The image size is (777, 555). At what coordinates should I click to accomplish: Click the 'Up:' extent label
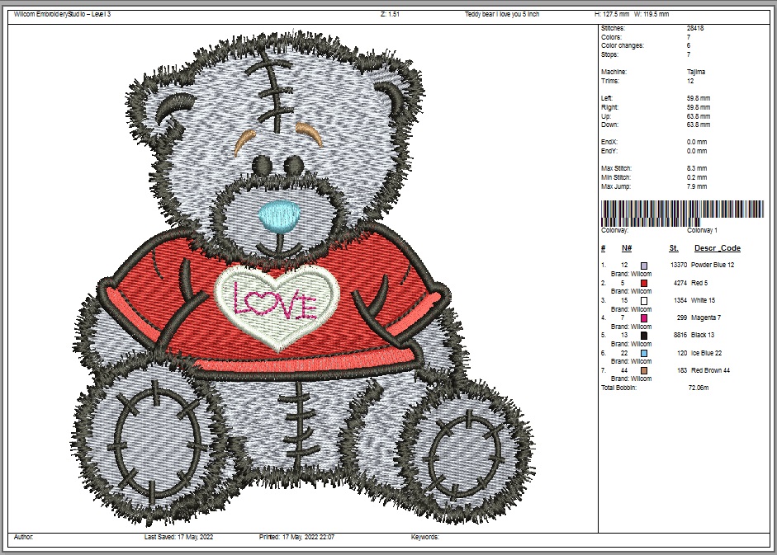[606, 116]
